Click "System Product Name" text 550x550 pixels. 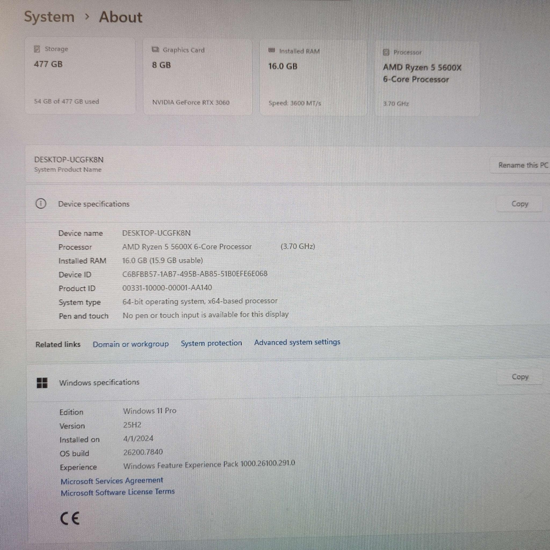pyautogui.click(x=68, y=170)
